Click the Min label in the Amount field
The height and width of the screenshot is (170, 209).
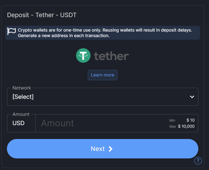[x=172, y=120]
